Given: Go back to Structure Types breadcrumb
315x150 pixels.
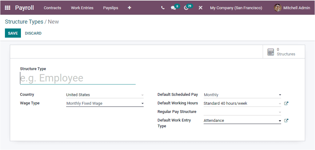Looking at the screenshot, I should (x=24, y=22).
